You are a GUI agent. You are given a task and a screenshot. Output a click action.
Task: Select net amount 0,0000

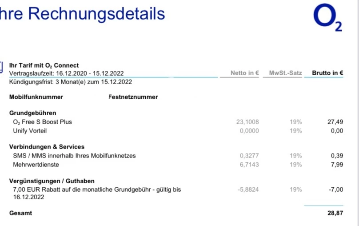click(x=249, y=131)
